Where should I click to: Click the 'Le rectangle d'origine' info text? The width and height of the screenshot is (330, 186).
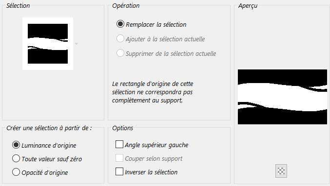tap(153, 92)
